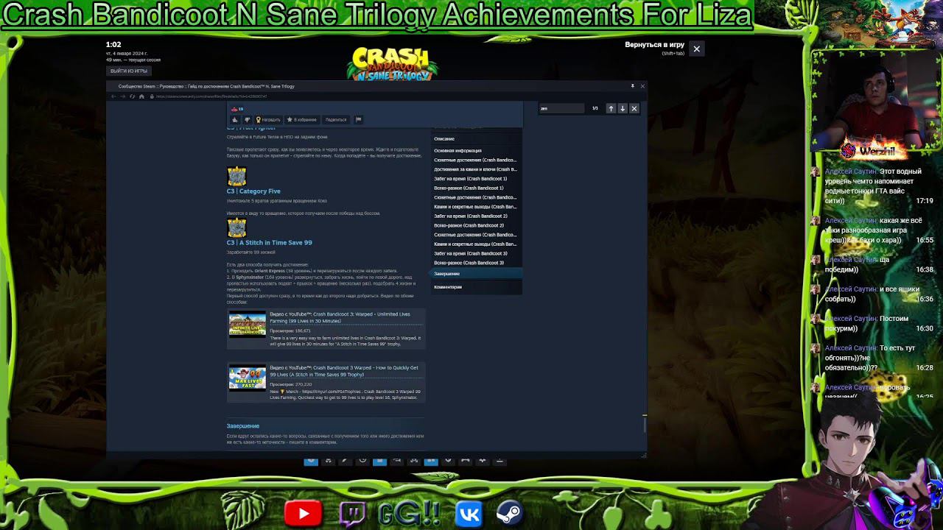Click the streamer webcam feed
Viewport: 943px width, 530px height.
point(875,100)
